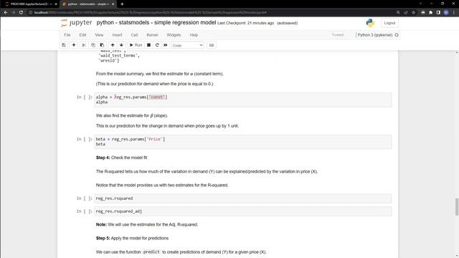
Task: Select the reg_res.rsquared code cell
Action: [x=243, y=199]
